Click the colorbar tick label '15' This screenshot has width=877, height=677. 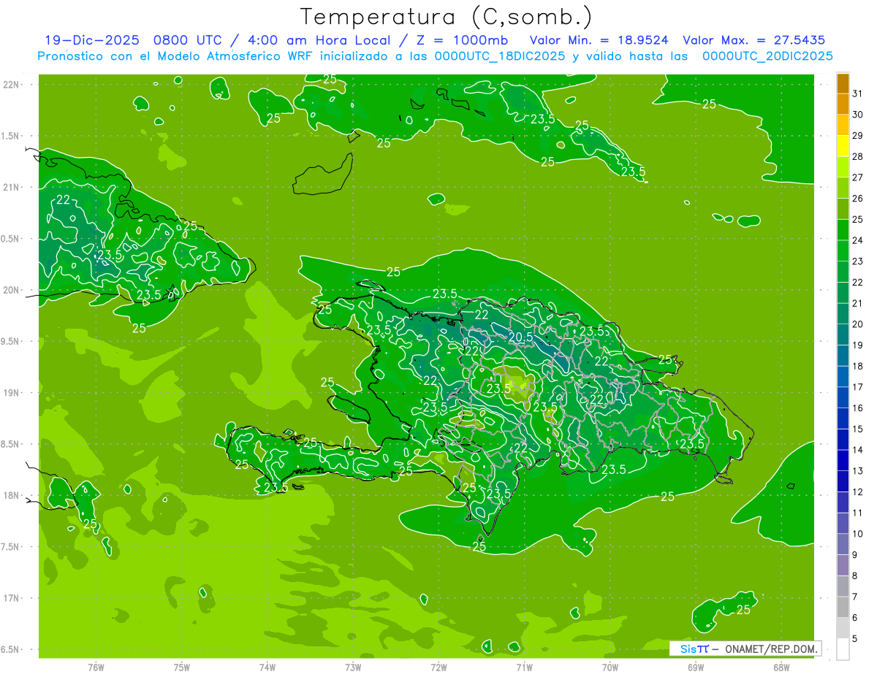pyautogui.click(x=858, y=429)
